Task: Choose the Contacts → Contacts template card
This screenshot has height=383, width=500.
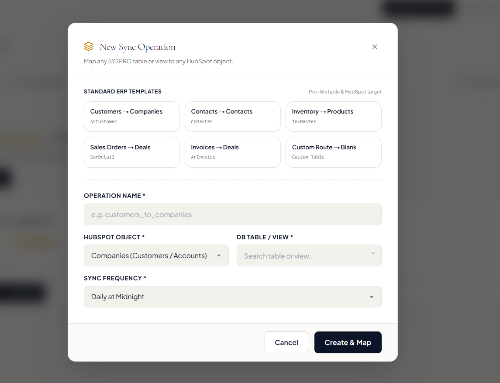Action: click(232, 117)
